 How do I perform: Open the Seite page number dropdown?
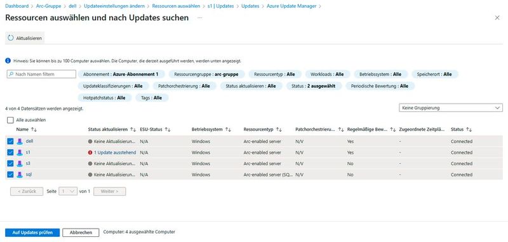pyautogui.click(x=68, y=191)
